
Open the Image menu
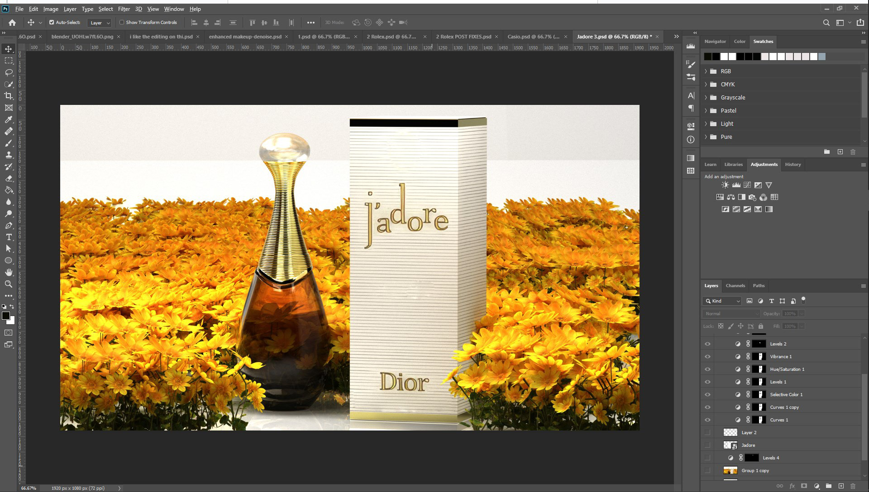point(51,9)
